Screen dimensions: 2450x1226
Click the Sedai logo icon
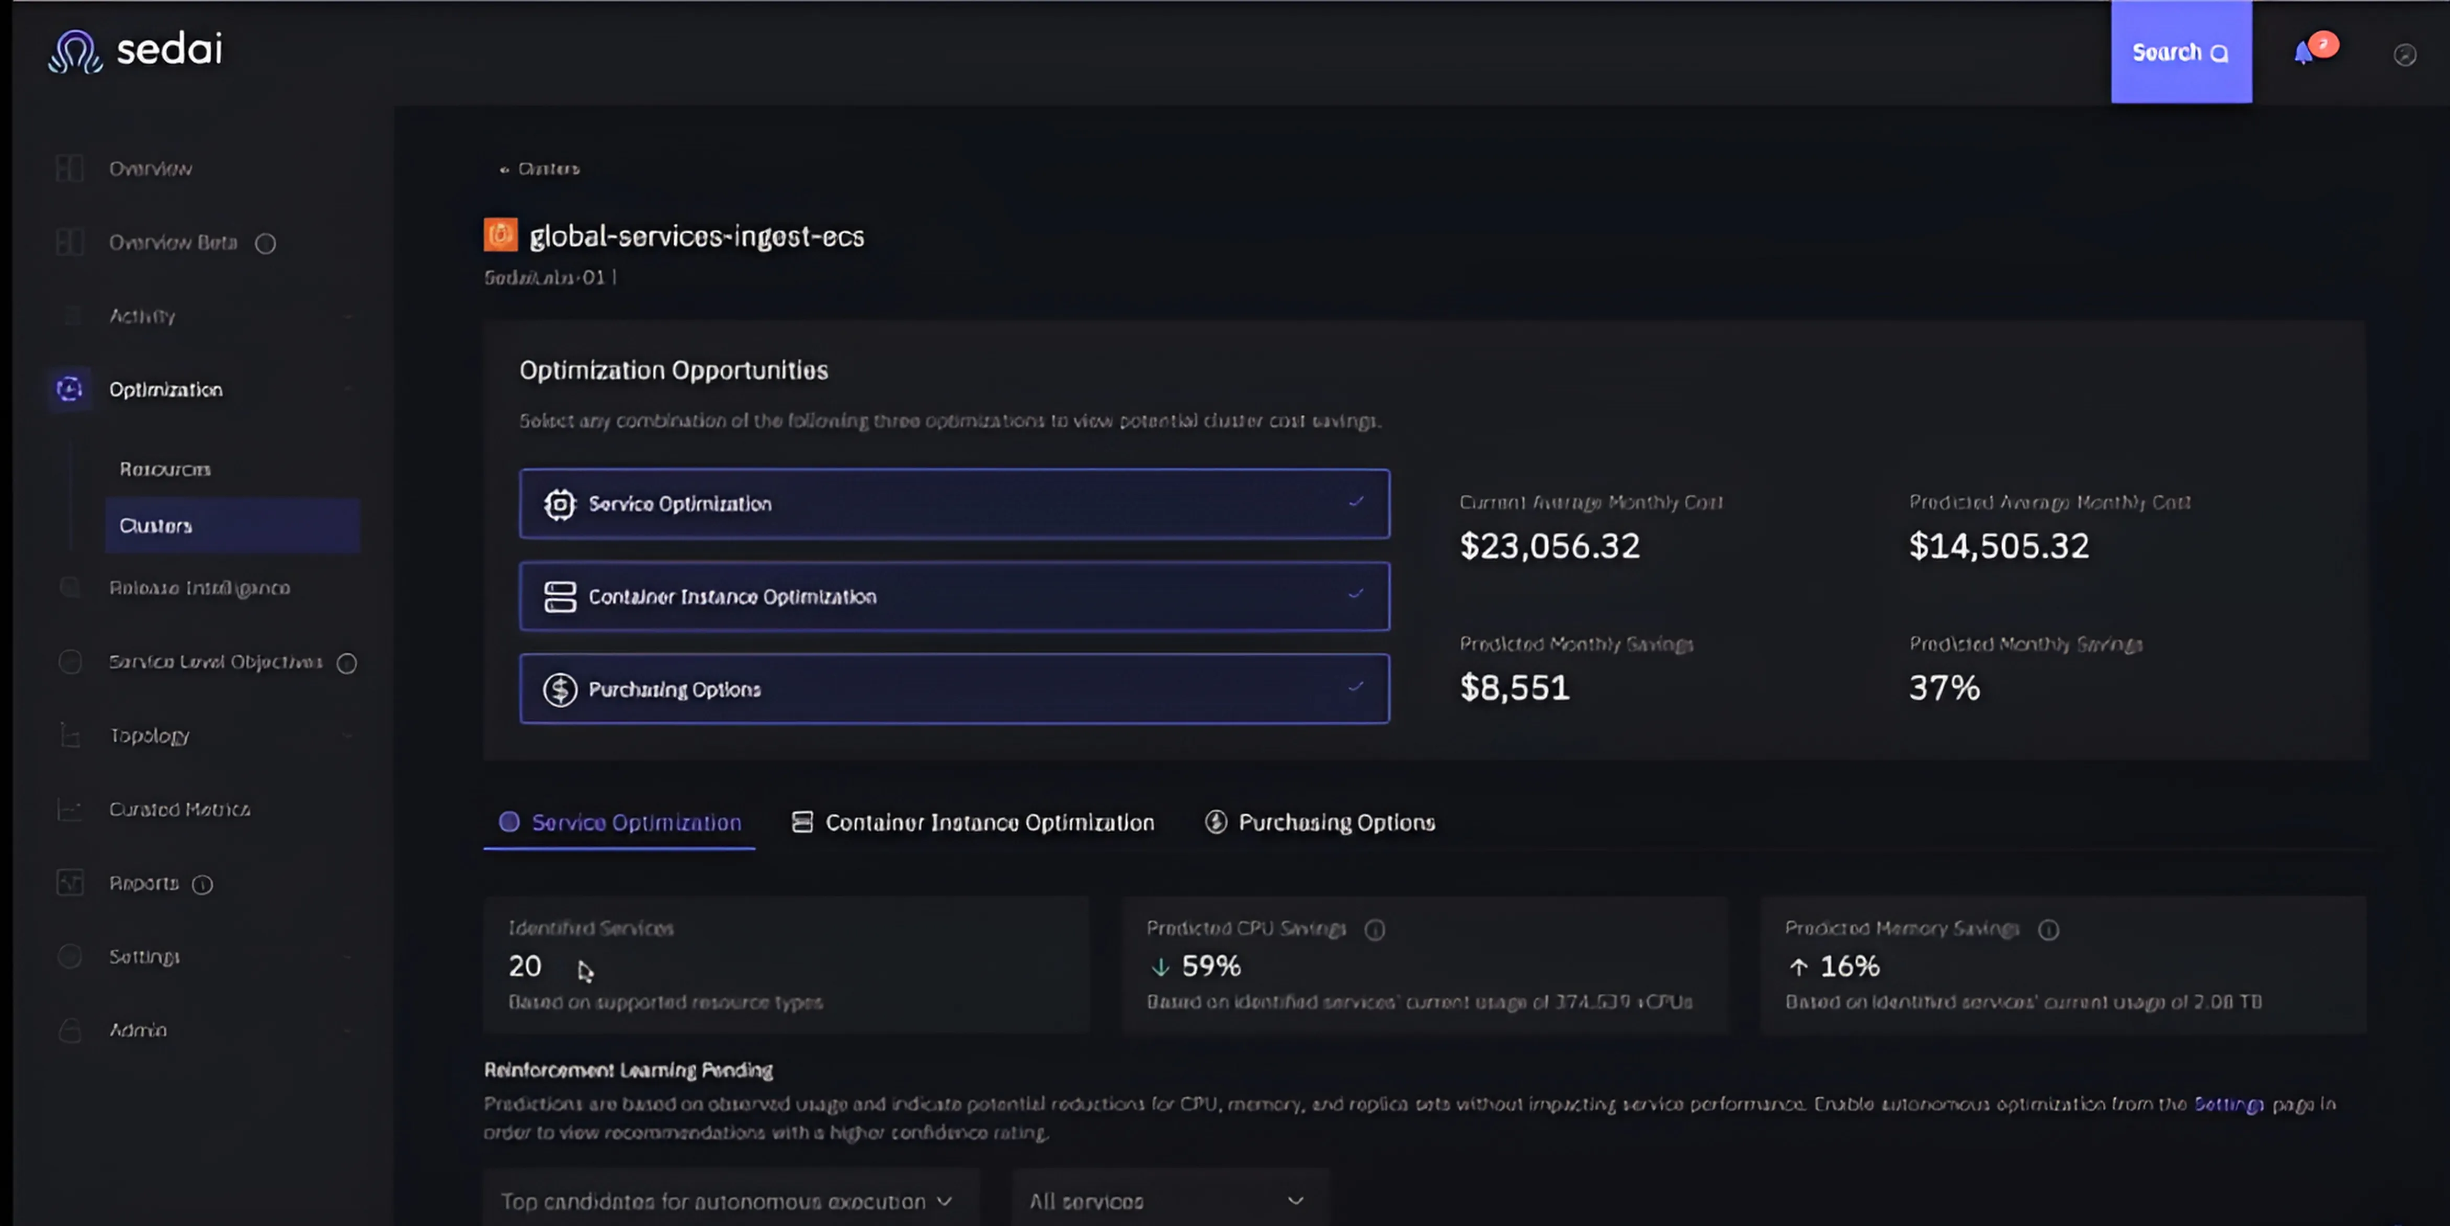coord(75,51)
